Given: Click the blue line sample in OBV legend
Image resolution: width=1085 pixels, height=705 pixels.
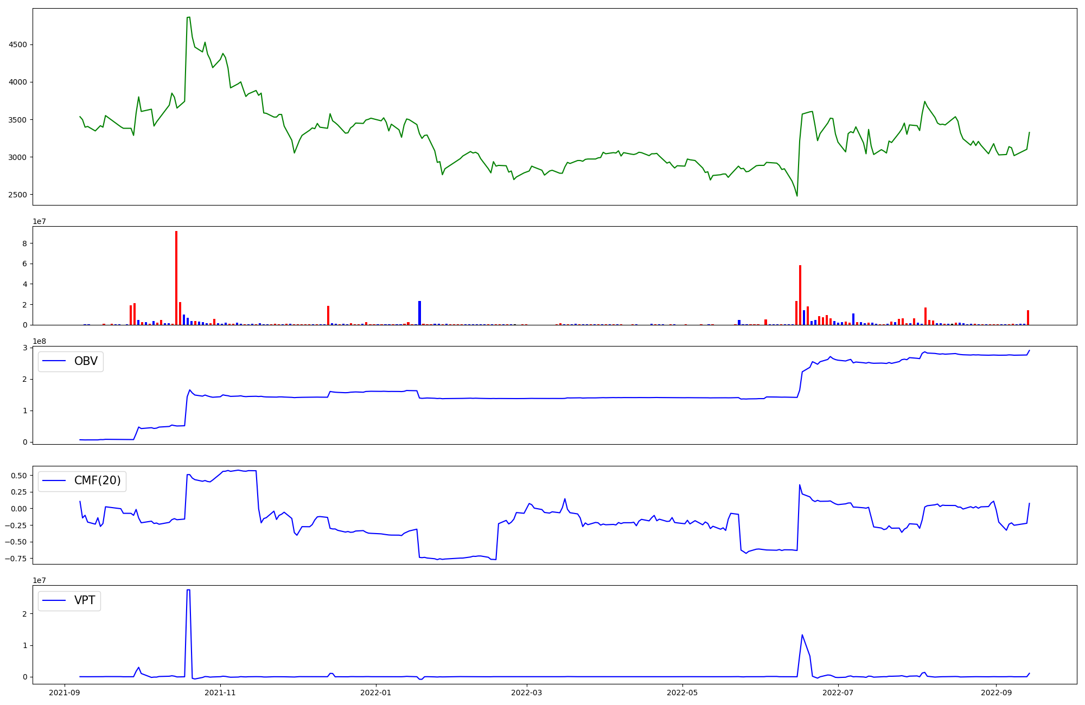Looking at the screenshot, I should (54, 361).
